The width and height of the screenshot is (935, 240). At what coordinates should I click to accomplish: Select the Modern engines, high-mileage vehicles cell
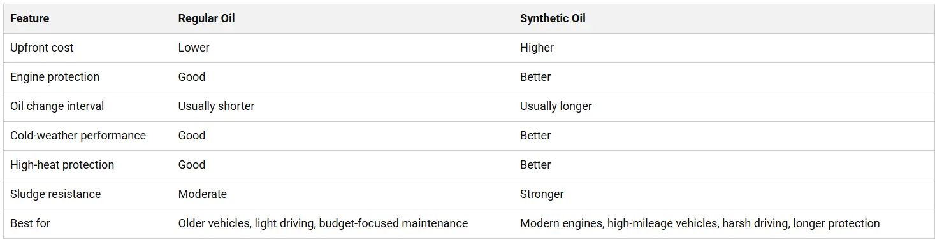pyautogui.click(x=700, y=223)
